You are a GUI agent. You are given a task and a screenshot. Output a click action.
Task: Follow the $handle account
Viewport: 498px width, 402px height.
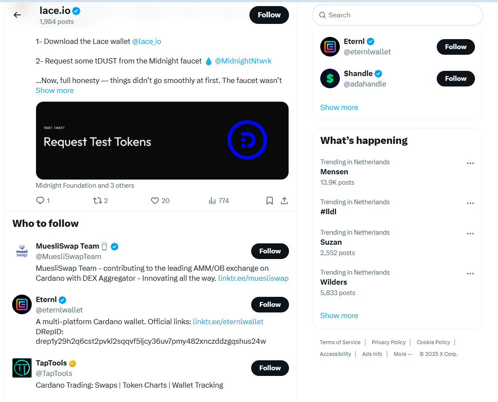[x=455, y=79]
